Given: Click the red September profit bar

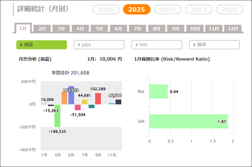Looking at the screenshot, I should 98,99.
